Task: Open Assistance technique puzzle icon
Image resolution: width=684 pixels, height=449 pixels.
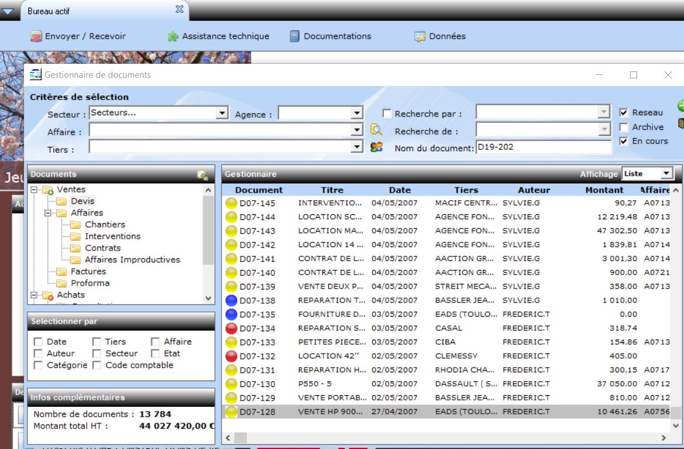Action: (173, 36)
